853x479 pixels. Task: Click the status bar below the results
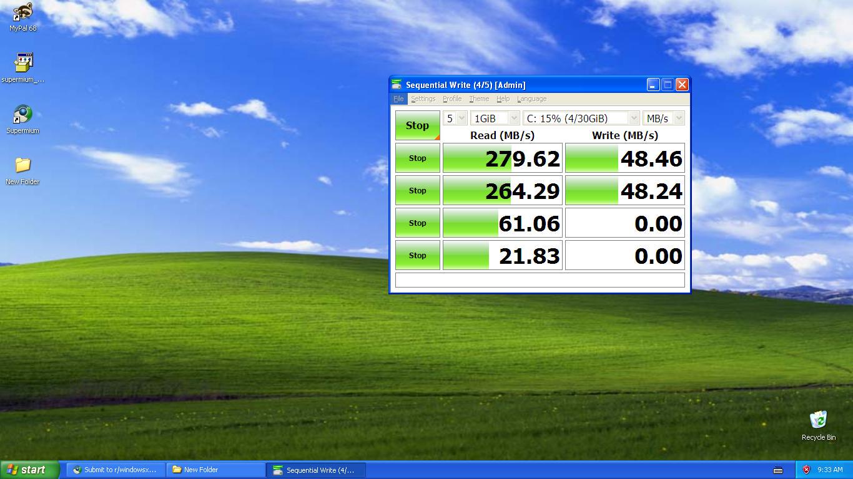point(540,280)
